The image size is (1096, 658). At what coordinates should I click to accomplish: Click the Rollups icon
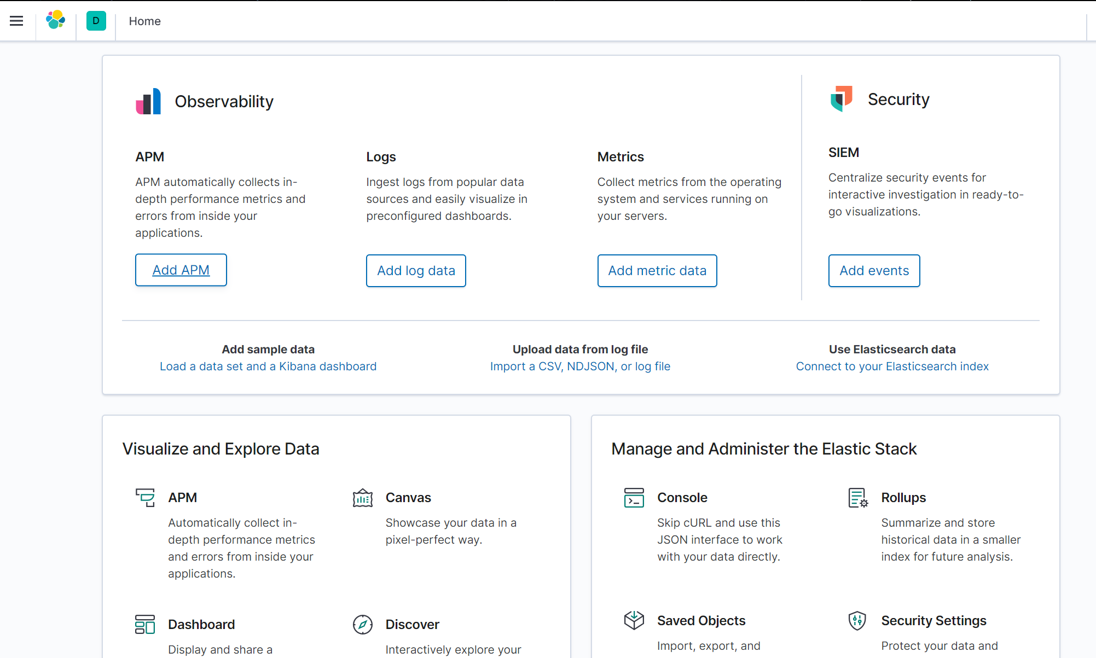857,498
